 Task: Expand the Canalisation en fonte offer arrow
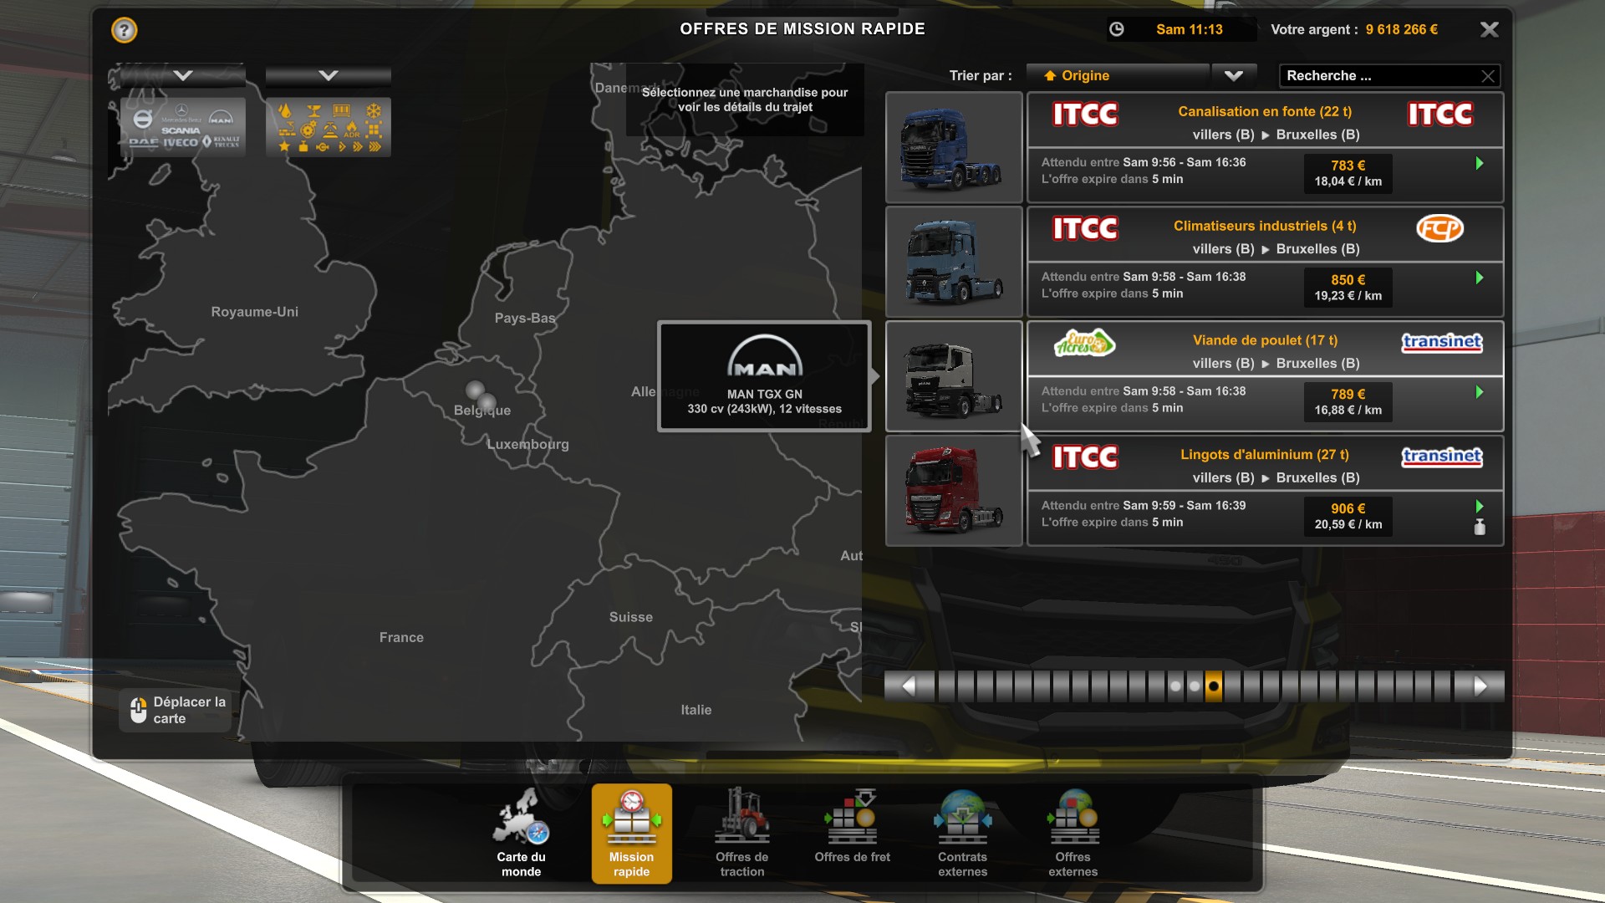coord(1479,164)
